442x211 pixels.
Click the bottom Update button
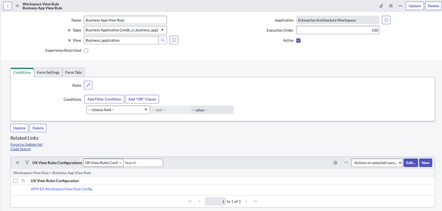19,128
